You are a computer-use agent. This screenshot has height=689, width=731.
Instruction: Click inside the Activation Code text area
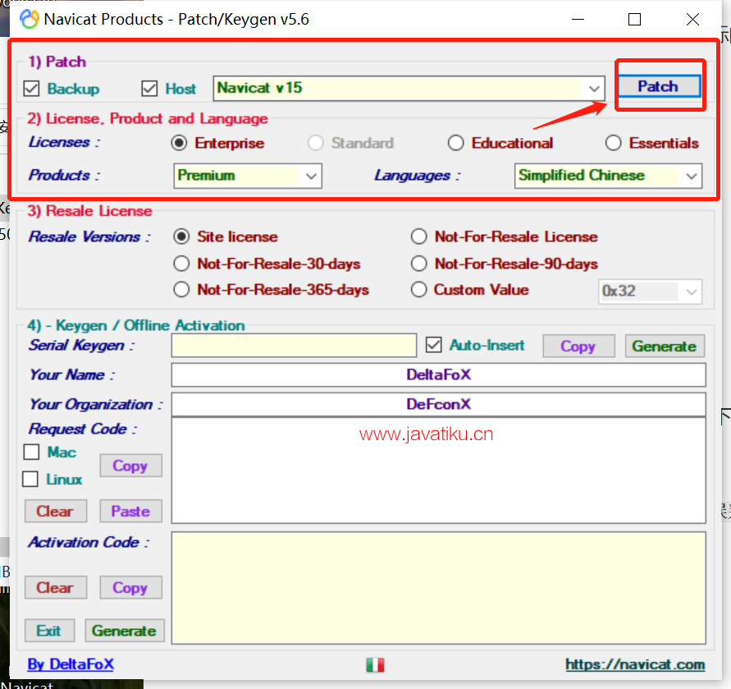(438, 588)
